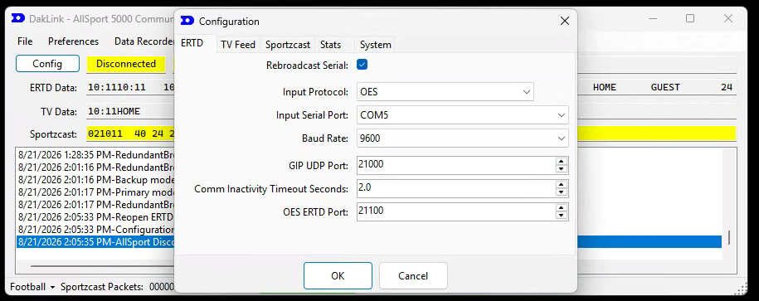Screen dimensions: 759x301
Task: Increase Comm Inactivity Timeout with up arrow
Action: [561, 185]
